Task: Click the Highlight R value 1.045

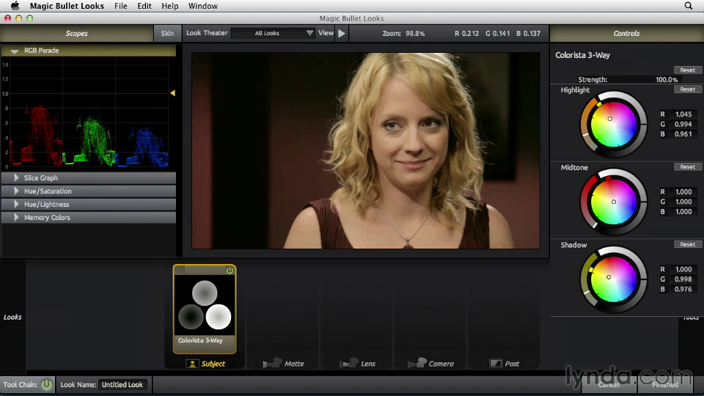Action: 683,114
